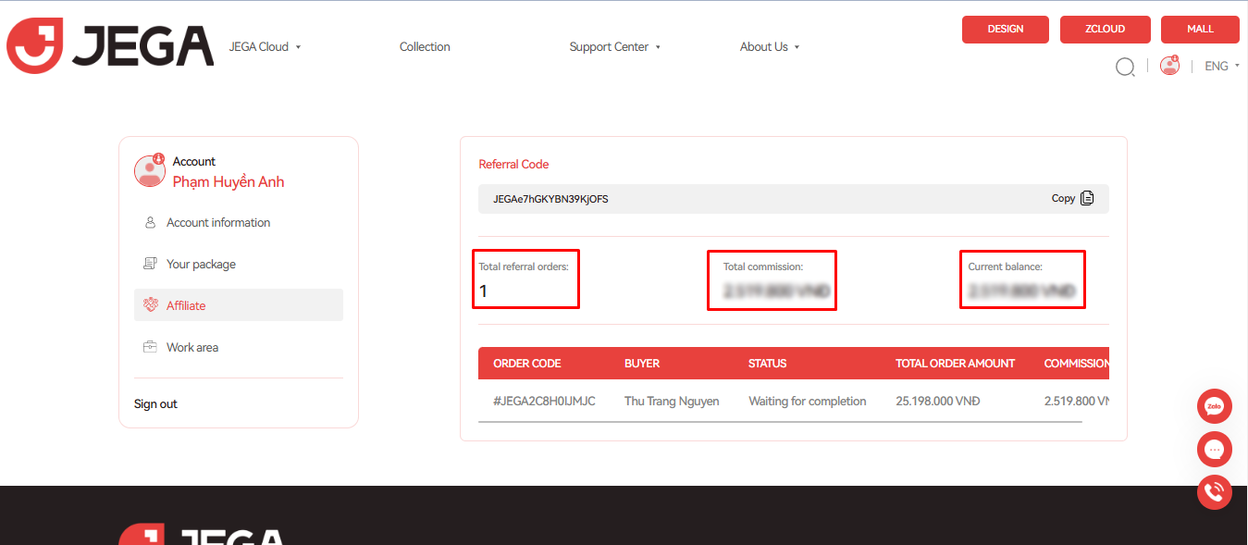The image size is (1248, 545).
Task: Sign out of the account
Action: coord(155,404)
